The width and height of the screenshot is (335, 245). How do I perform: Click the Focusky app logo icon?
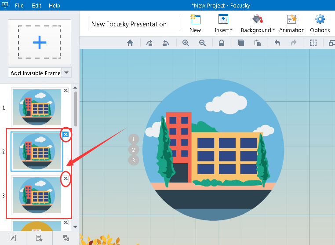pos(5,5)
